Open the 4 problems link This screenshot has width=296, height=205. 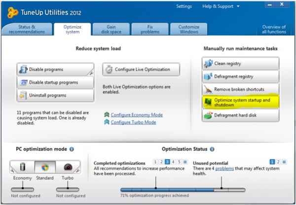[x=224, y=169]
